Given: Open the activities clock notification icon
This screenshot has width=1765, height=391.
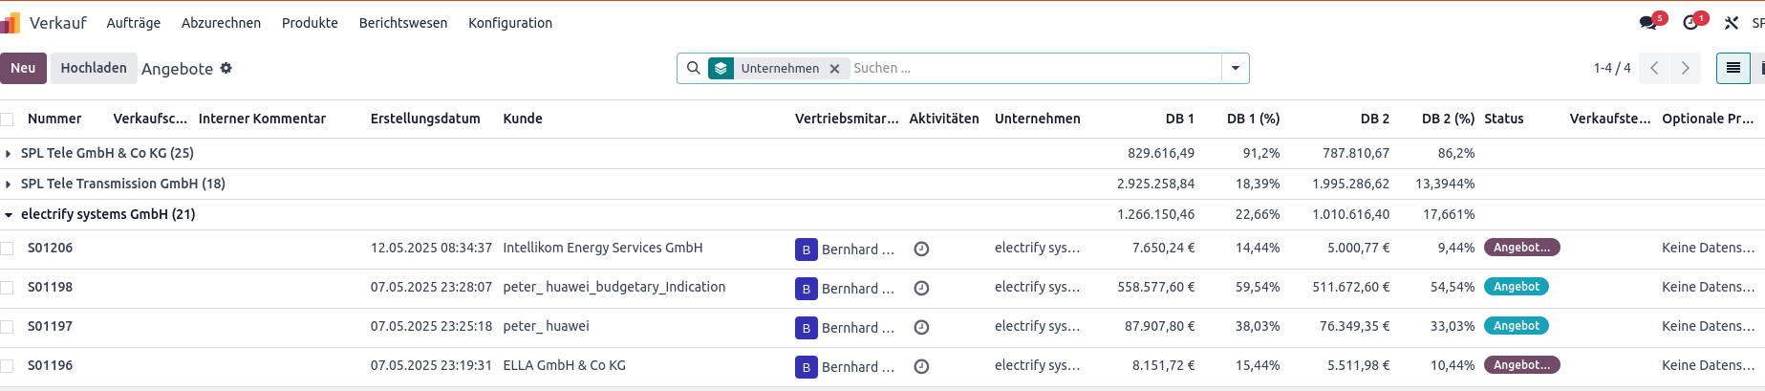Looking at the screenshot, I should (x=1690, y=22).
